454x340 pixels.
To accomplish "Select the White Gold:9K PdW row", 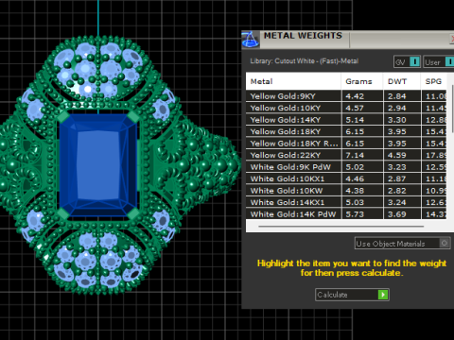I will coord(346,167).
